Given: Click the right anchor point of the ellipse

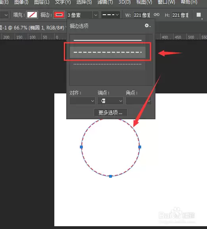Looking at the screenshot, I should (x=140, y=147).
